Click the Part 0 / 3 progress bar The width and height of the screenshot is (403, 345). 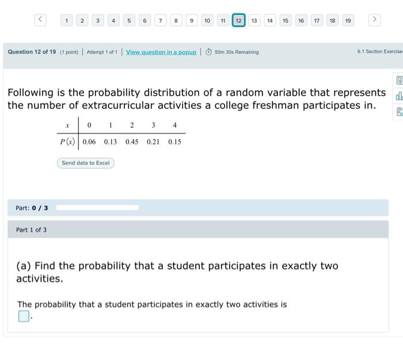(x=97, y=208)
